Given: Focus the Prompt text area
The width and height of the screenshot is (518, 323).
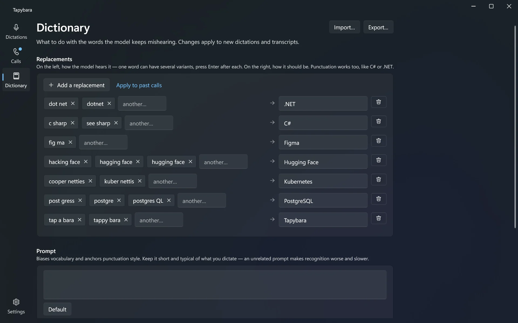Looking at the screenshot, I should (215, 285).
